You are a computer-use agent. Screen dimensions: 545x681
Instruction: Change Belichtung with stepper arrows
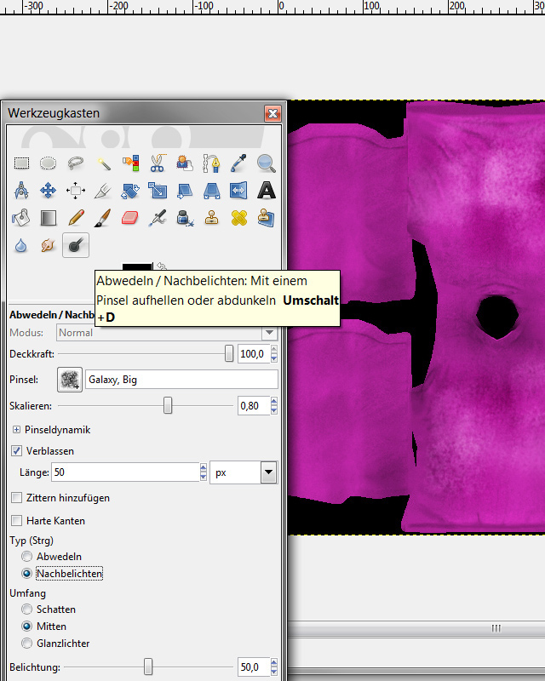[x=274, y=667]
